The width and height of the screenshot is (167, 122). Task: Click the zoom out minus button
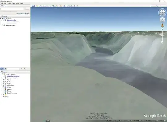162,42
